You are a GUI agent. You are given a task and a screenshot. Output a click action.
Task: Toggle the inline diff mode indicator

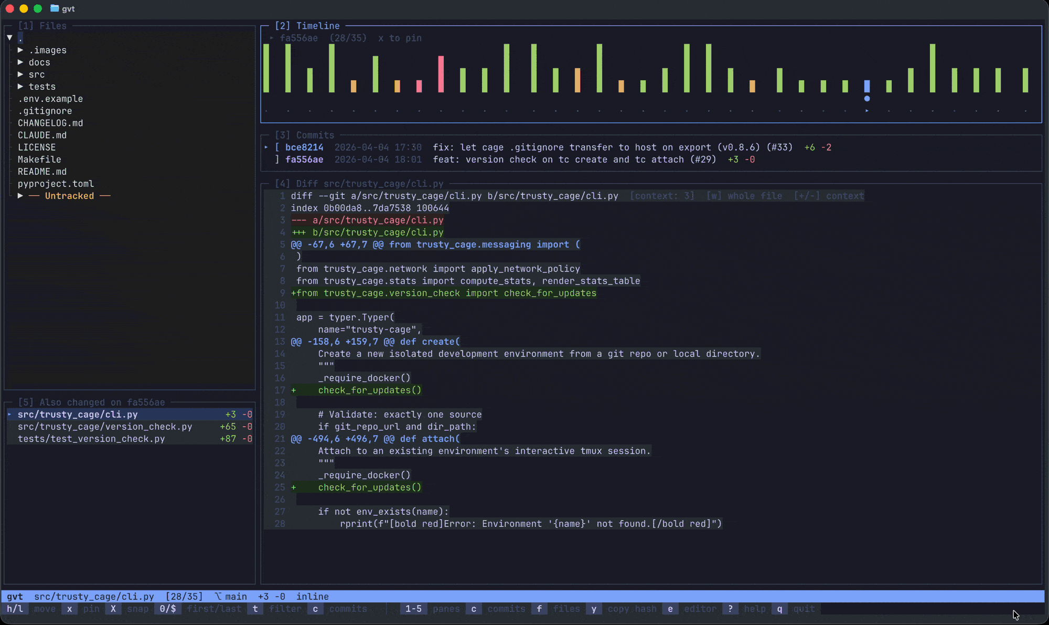coord(312,596)
